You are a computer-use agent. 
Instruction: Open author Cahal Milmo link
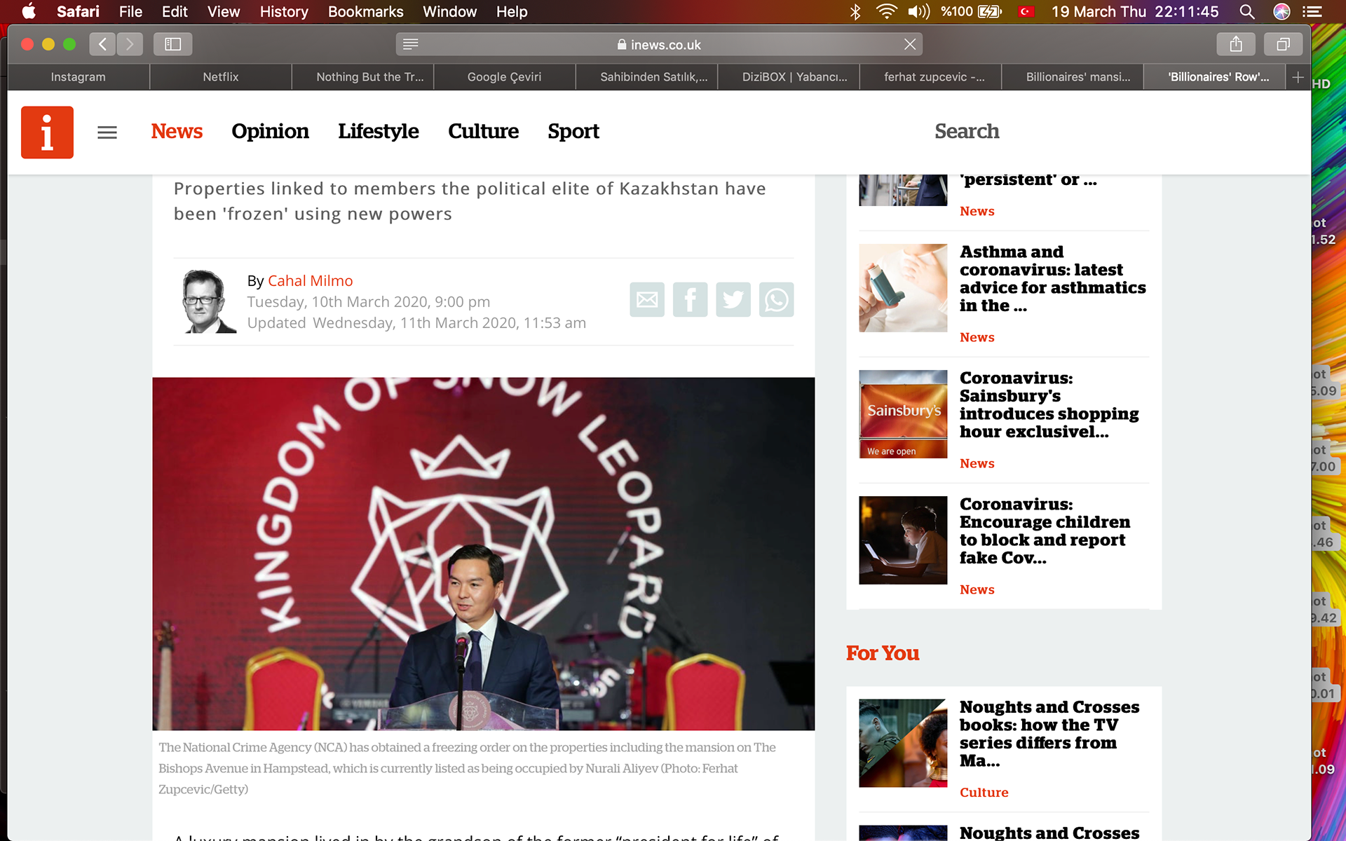click(310, 280)
